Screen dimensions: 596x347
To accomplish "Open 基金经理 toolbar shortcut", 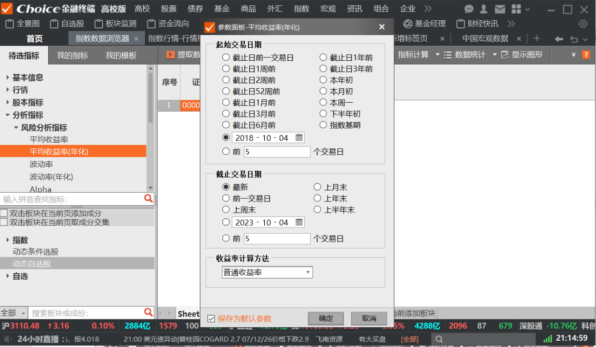I will point(424,24).
